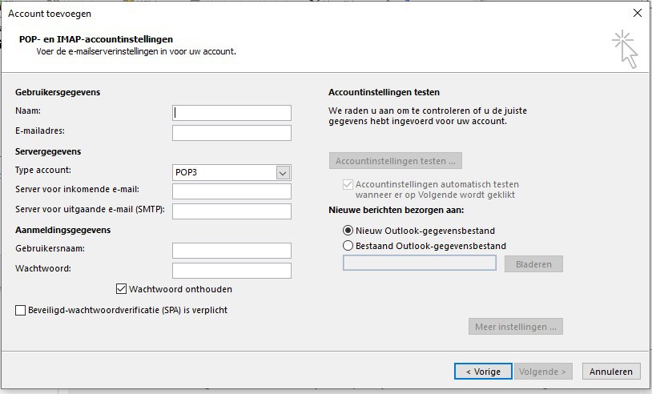Viewport: 652px width, 394px height.
Task: Close the Account toevoegen dialog
Action: (x=637, y=14)
